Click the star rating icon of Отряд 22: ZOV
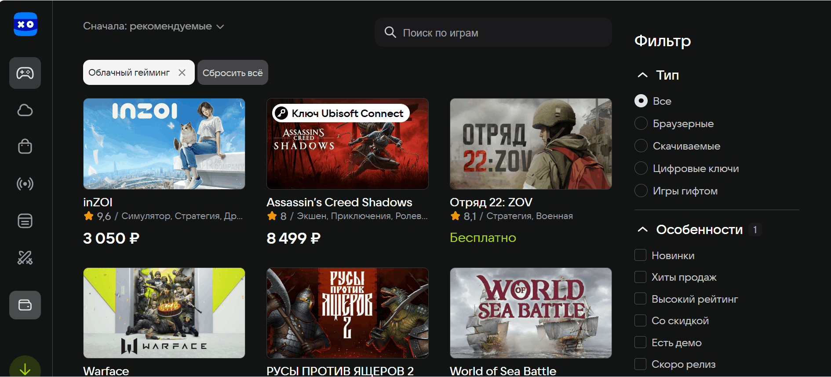831x377 pixels. pos(455,216)
